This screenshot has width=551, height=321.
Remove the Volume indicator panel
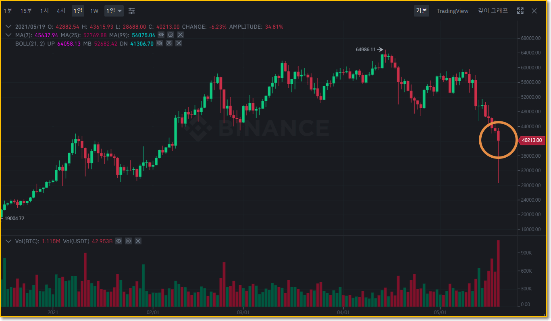[138, 241]
